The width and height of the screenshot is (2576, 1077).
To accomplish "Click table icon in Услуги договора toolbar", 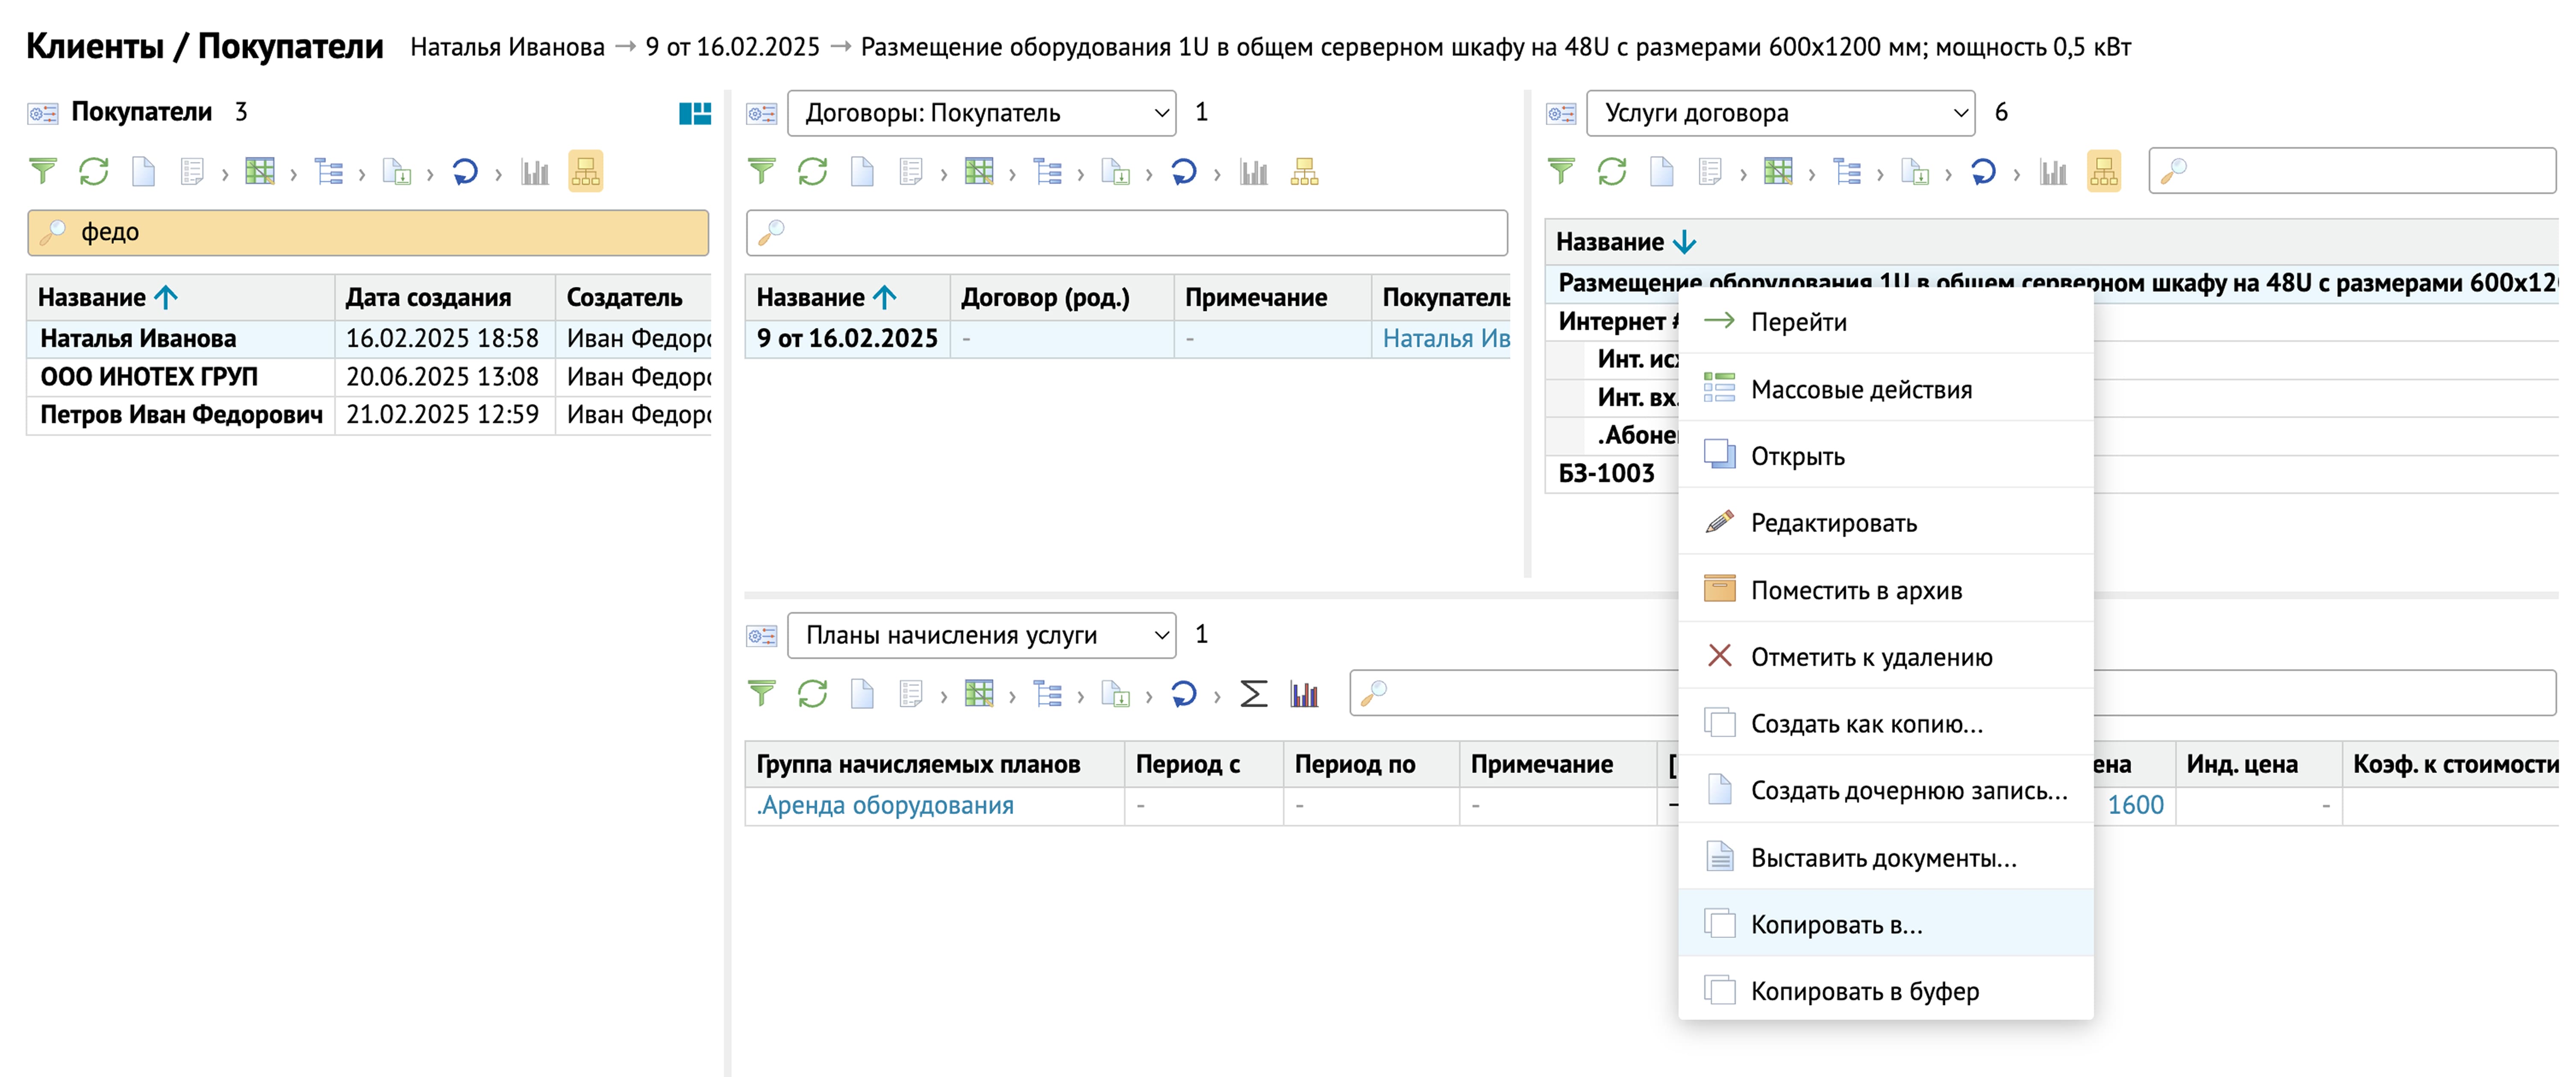I will tap(1778, 172).
